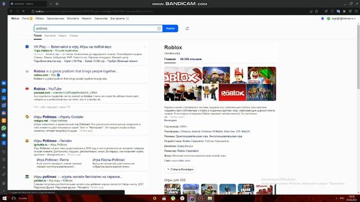Viewport: 360px width, 202px height.
Task: Click the YouTube favicon next to Roblox result
Action: click(x=27, y=89)
